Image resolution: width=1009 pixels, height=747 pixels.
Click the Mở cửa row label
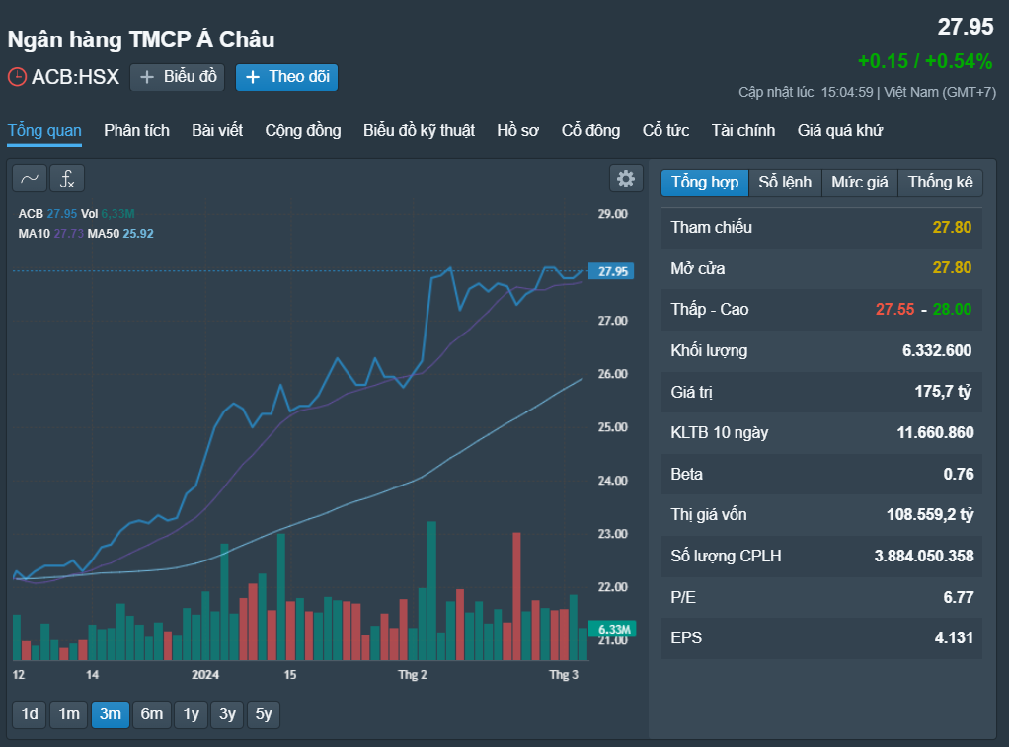click(x=698, y=269)
